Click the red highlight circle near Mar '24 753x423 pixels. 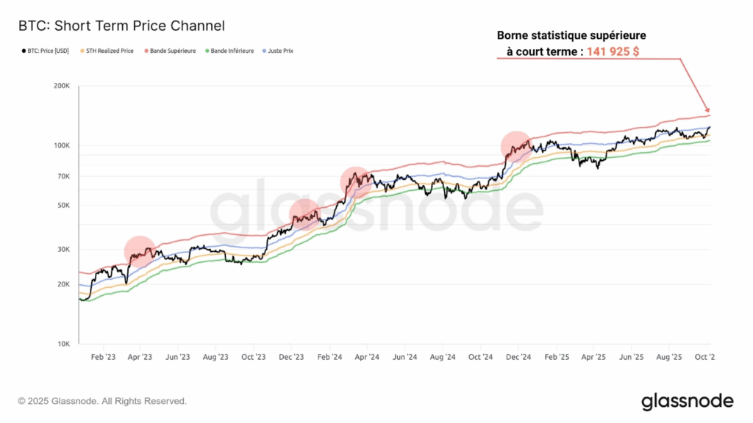356,181
